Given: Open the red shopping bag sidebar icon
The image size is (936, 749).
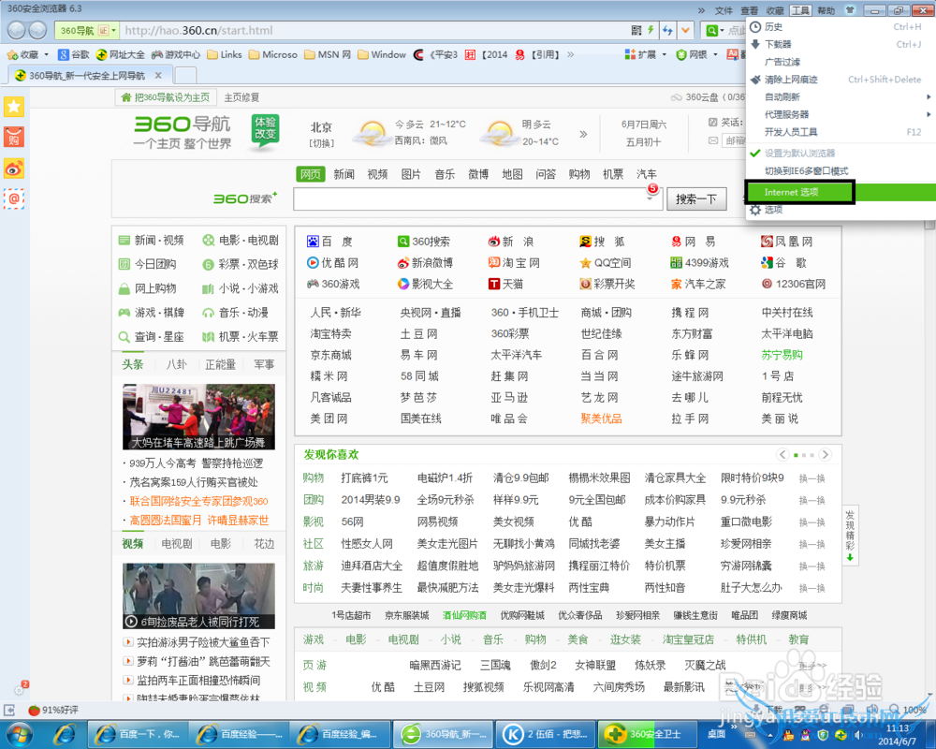Looking at the screenshot, I should coord(14,138).
